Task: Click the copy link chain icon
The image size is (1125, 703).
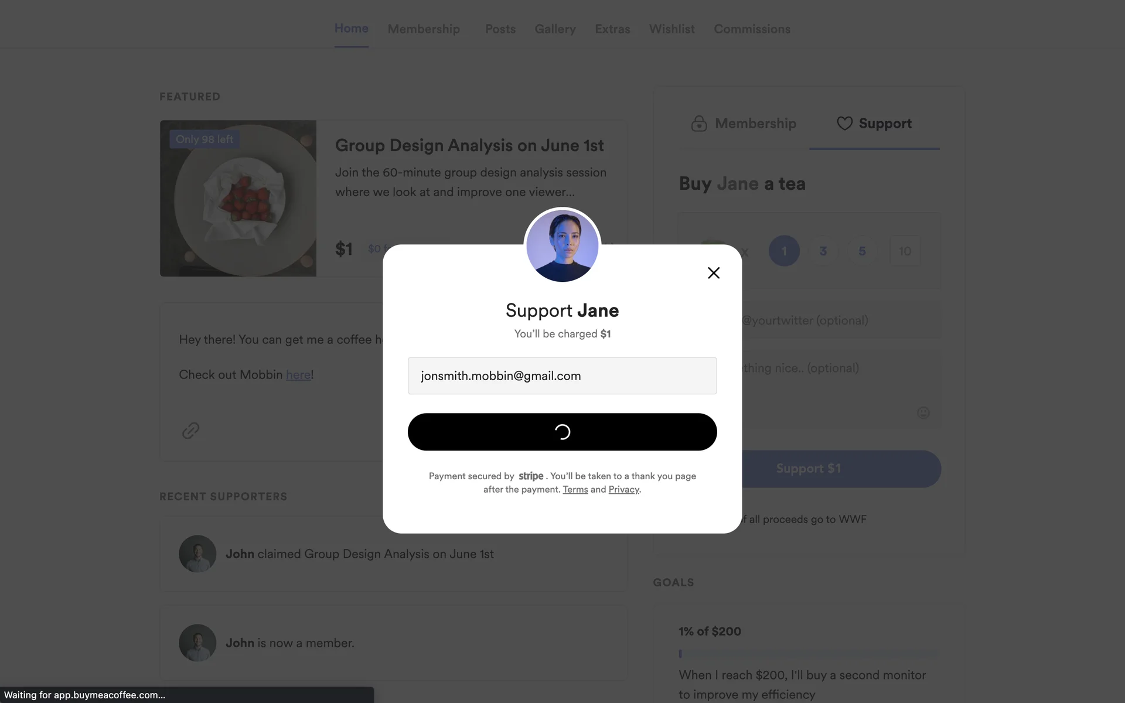Action: [190, 431]
